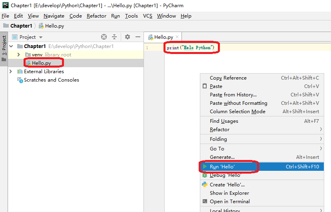Toggle the 1: Project side tool window
This screenshot has width=331, height=212.
click(4, 48)
